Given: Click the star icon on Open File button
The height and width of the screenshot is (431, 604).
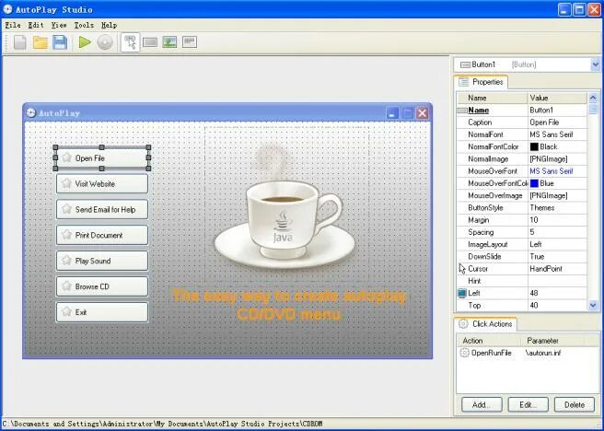Looking at the screenshot, I should [x=66, y=157].
